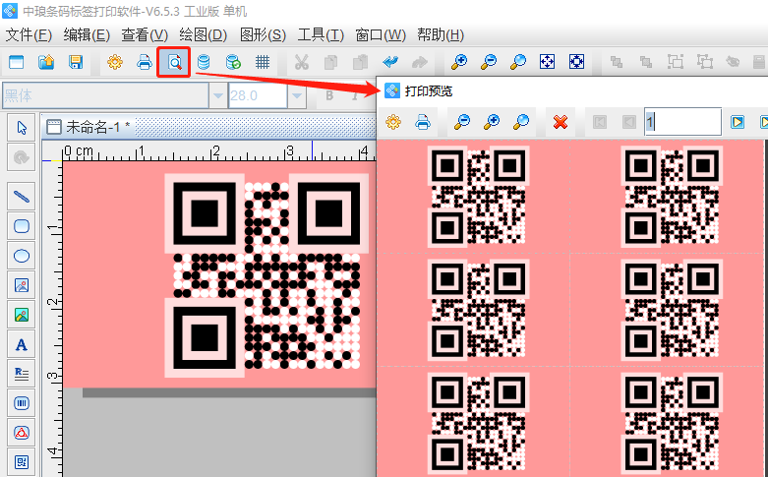Select the ellipse drawing tool
Viewport: 768px width, 477px height.
tap(21, 256)
